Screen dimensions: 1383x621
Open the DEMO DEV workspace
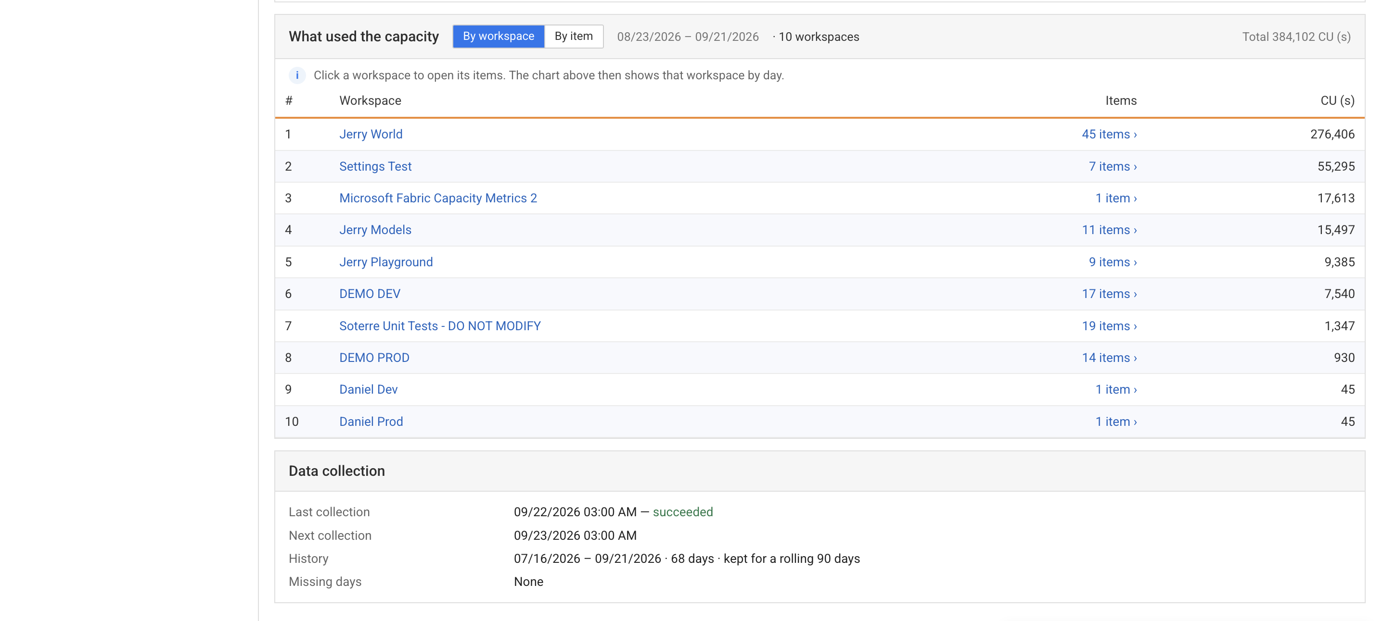[x=370, y=293]
